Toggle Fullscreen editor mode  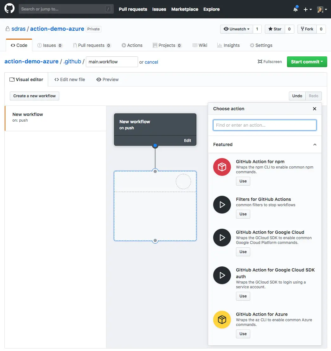coord(270,61)
